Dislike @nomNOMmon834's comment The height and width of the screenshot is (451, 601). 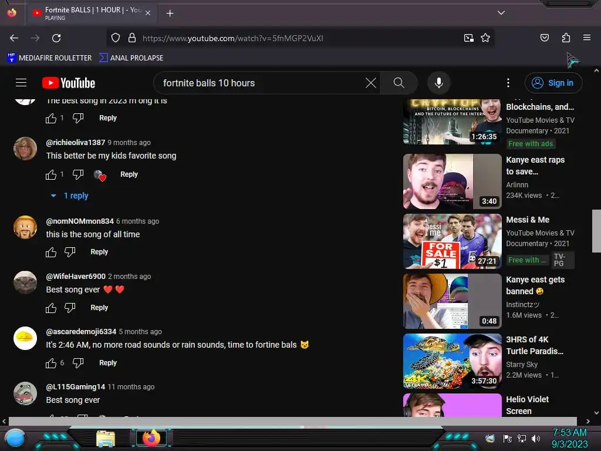[70, 252]
